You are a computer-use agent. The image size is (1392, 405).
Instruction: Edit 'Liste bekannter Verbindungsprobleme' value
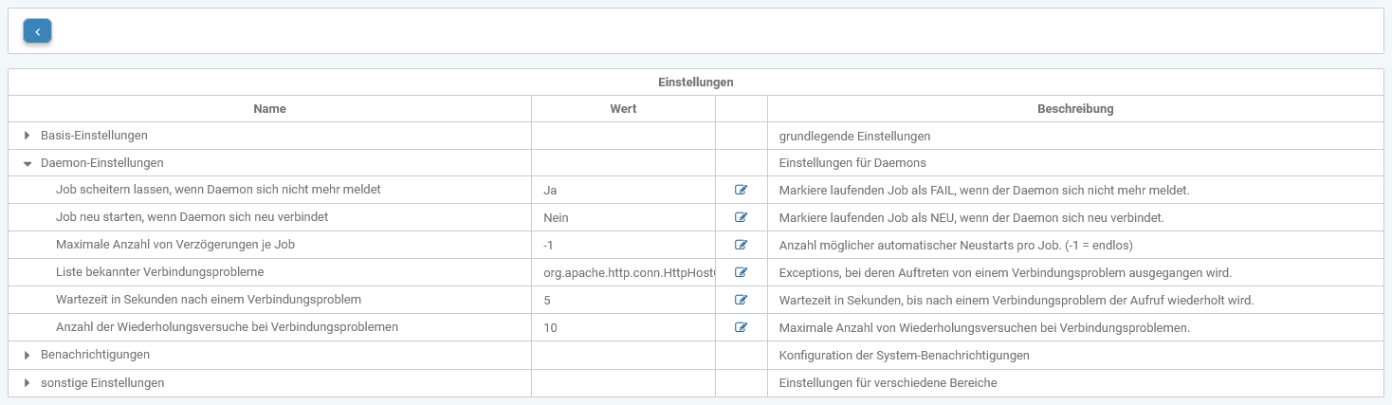point(741,272)
